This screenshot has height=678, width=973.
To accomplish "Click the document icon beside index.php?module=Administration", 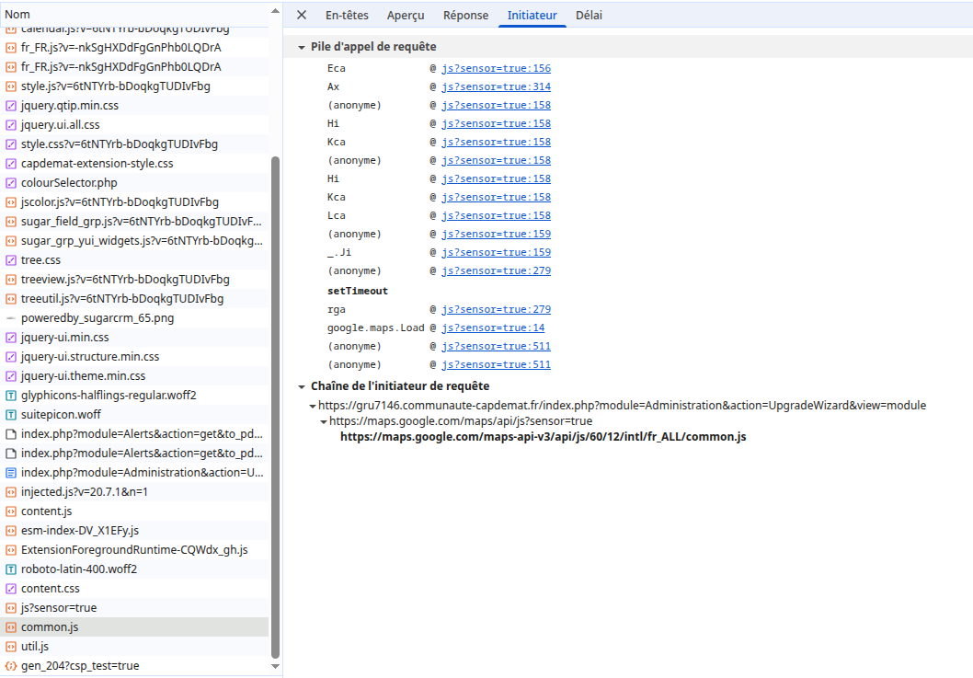I will [10, 473].
